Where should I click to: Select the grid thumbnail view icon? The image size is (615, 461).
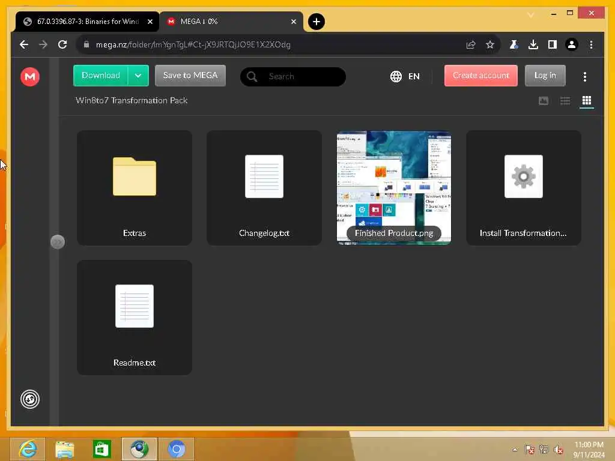click(x=587, y=100)
